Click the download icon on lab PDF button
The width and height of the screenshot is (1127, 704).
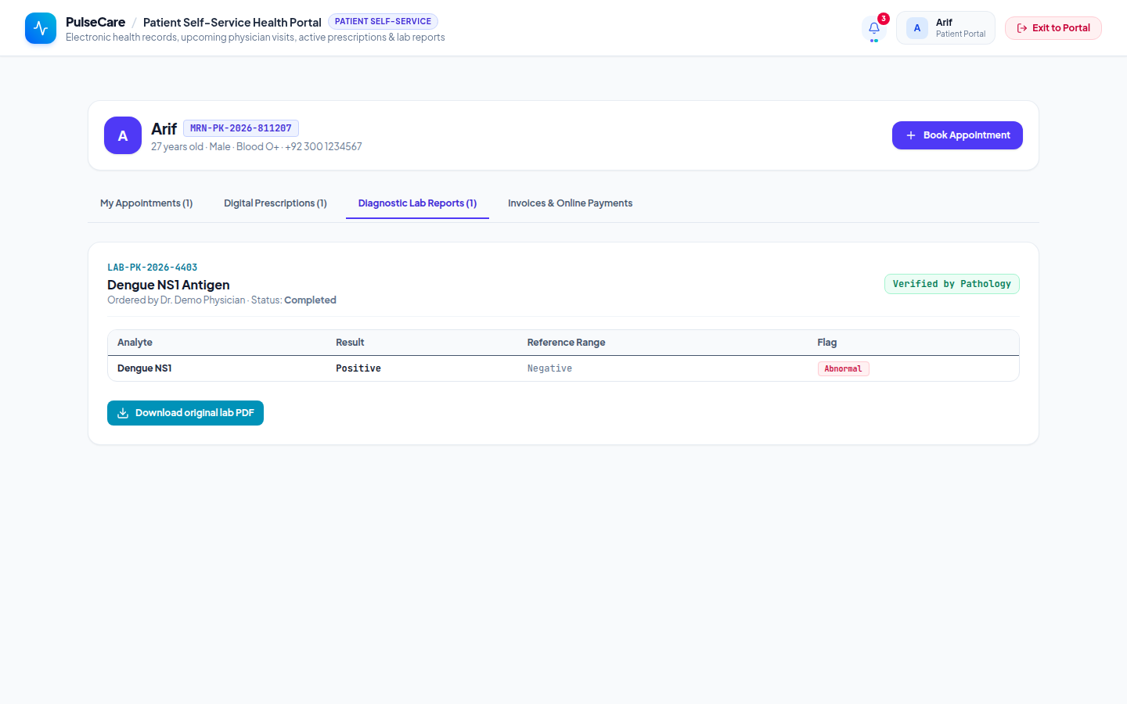click(123, 413)
